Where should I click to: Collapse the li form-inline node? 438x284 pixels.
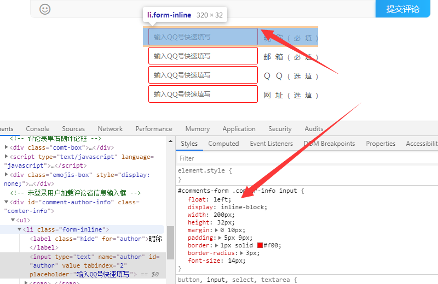20,229
